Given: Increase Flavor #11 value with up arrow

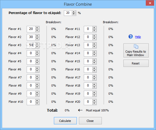Looking at the screenshot, I should [94, 28].
